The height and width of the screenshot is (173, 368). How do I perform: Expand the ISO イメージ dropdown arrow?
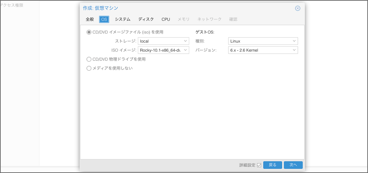click(x=185, y=50)
